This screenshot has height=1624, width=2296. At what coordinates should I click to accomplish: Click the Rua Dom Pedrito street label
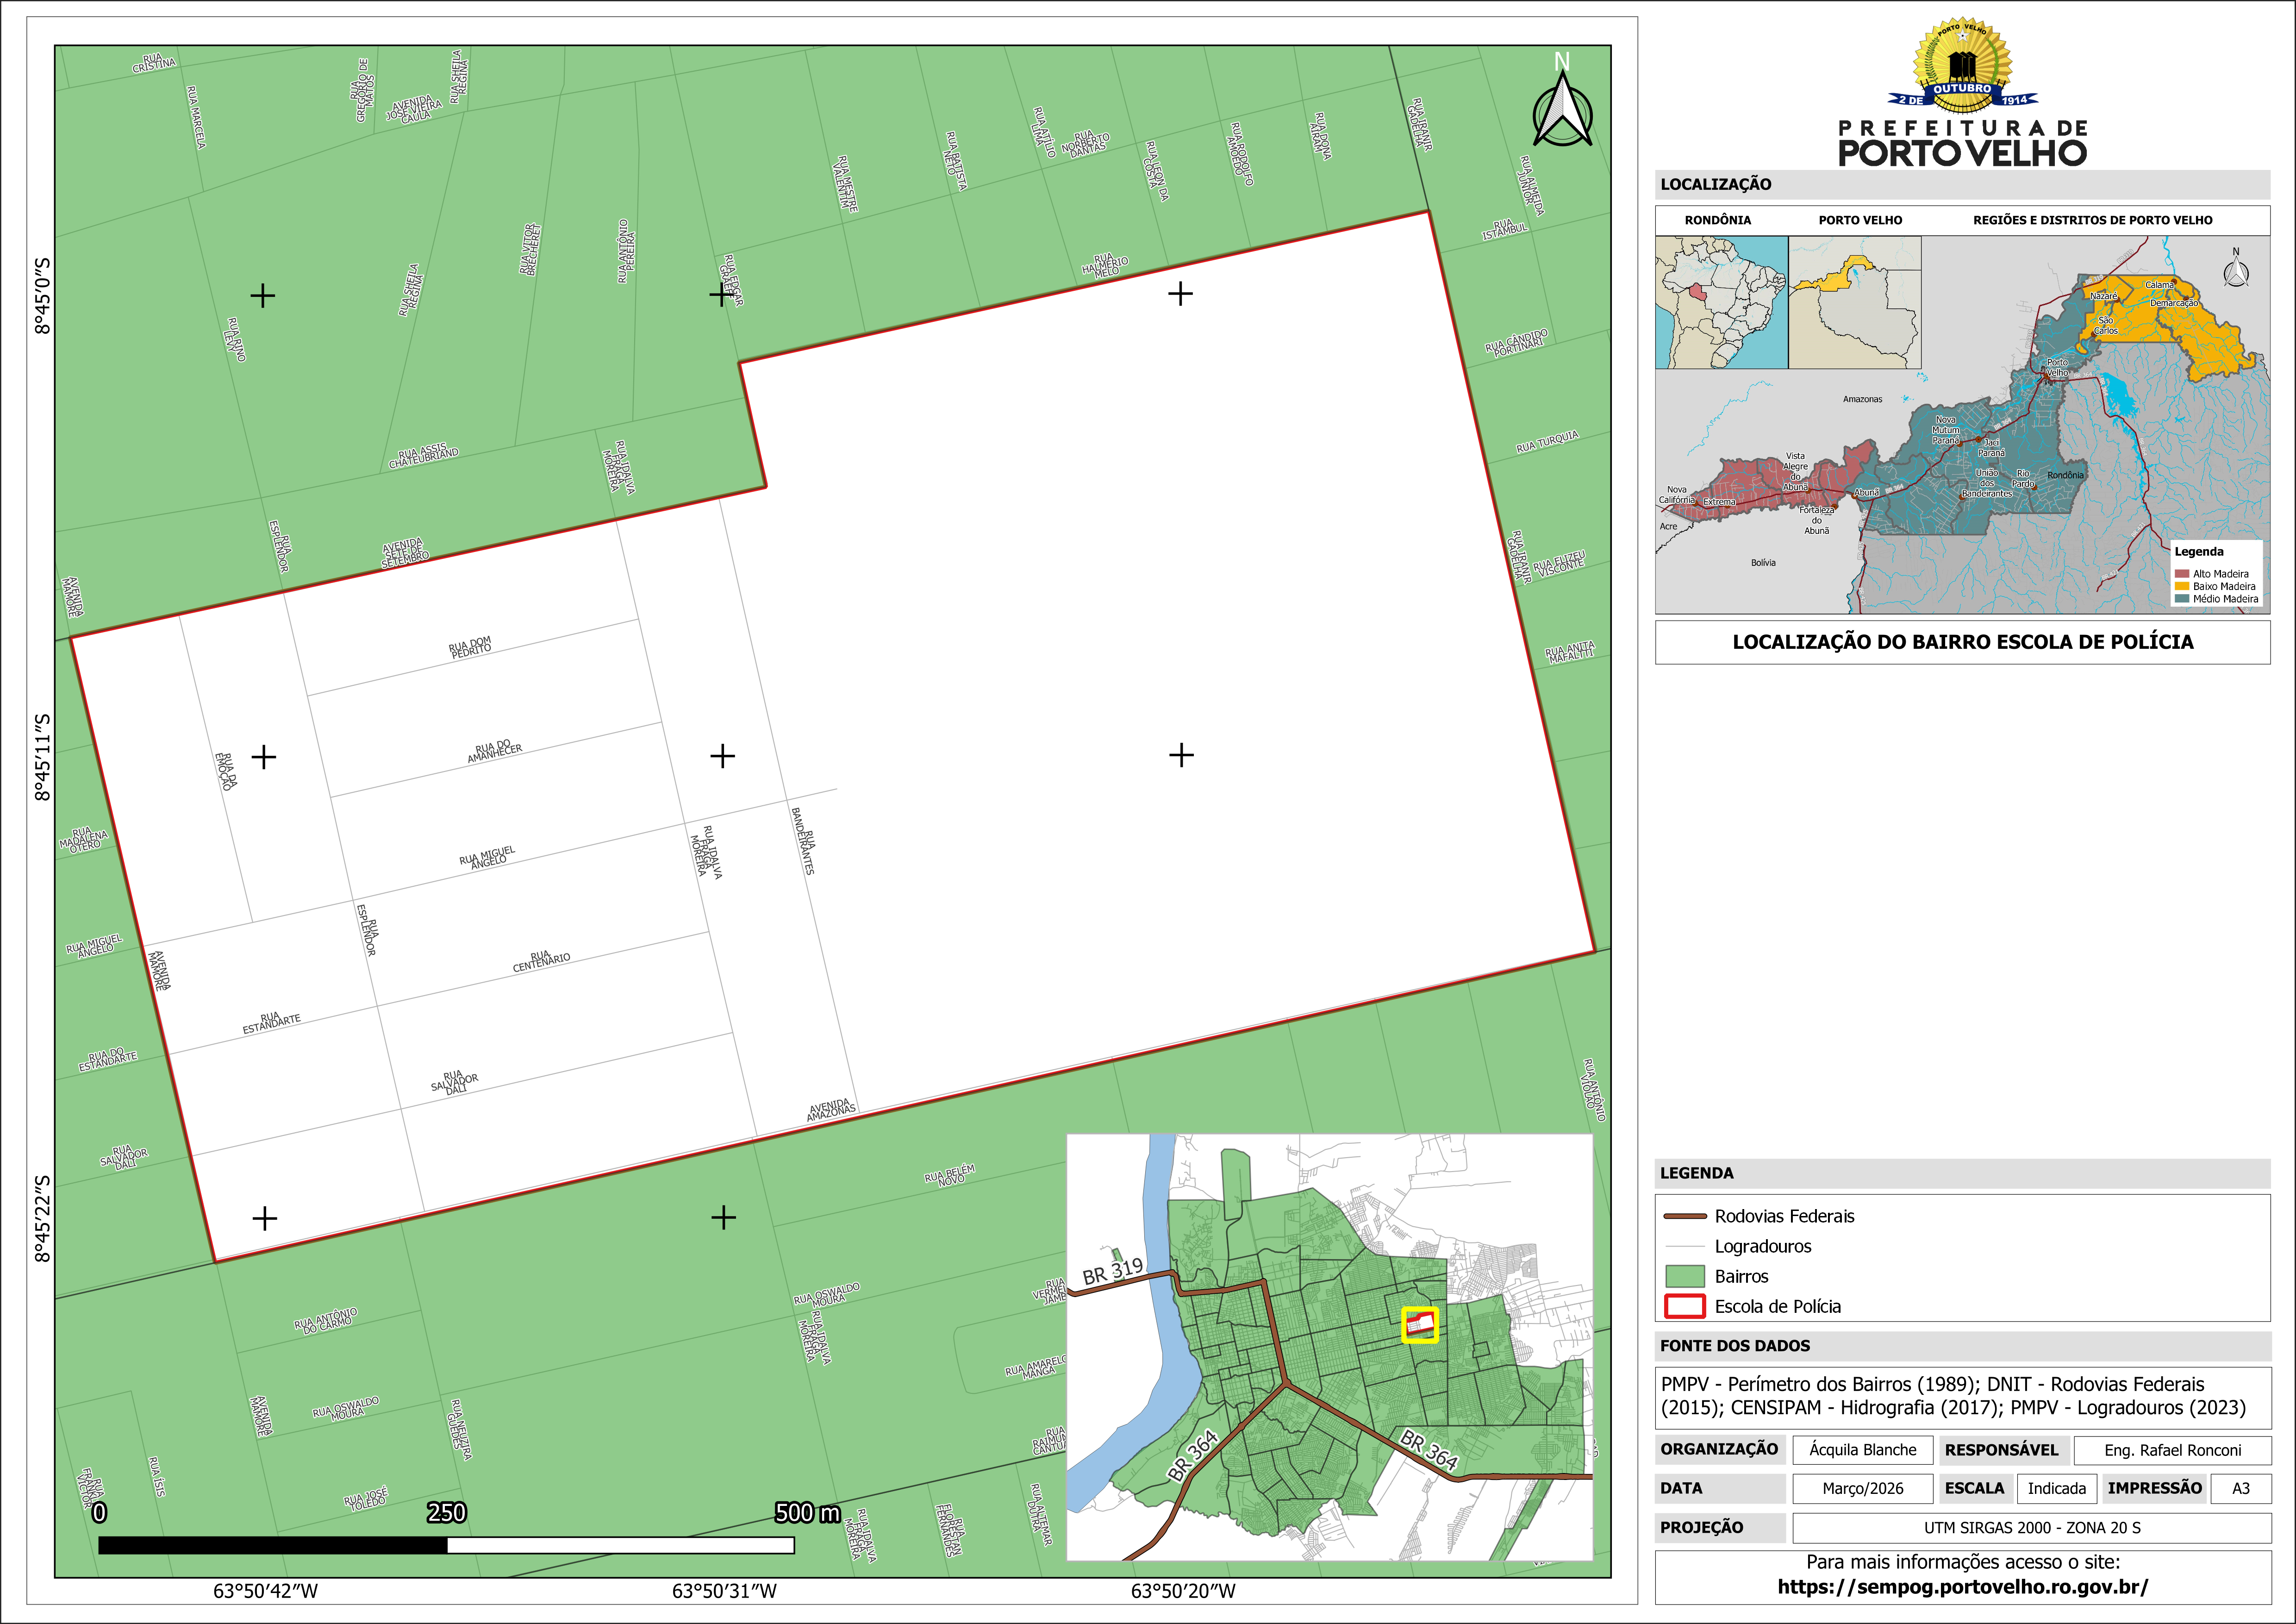[x=470, y=647]
